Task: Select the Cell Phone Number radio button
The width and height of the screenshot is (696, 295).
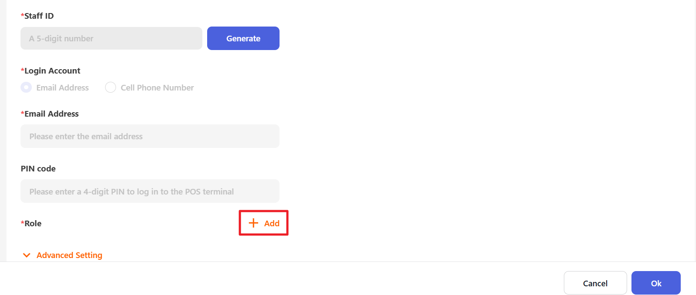Action: click(111, 87)
